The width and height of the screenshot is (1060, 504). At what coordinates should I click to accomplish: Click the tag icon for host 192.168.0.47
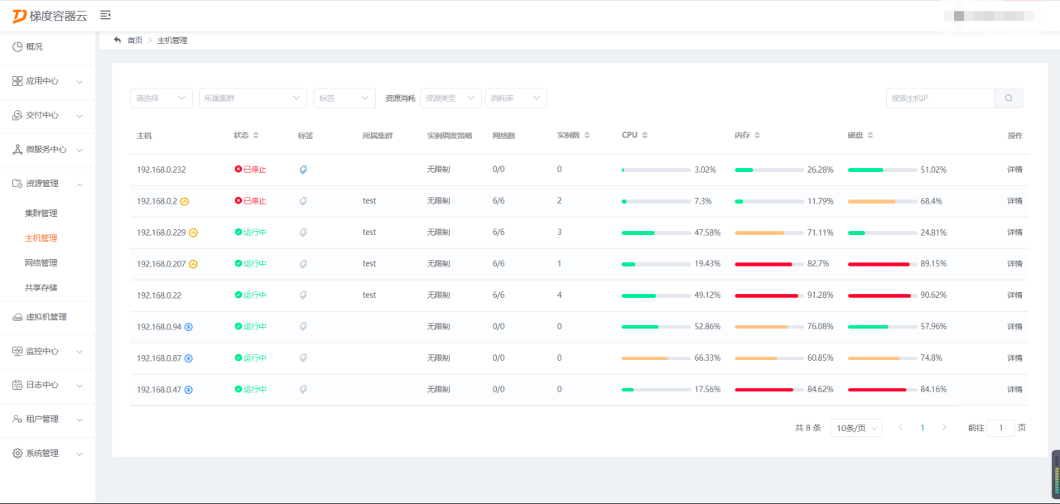[x=303, y=390]
